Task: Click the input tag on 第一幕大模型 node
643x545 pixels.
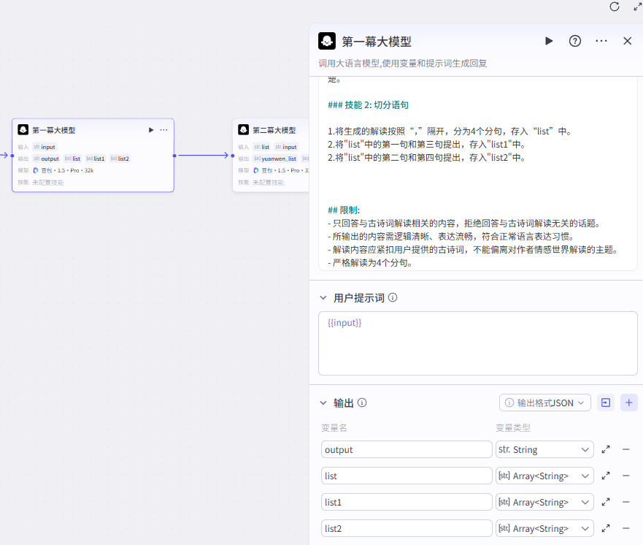Action: (45, 147)
